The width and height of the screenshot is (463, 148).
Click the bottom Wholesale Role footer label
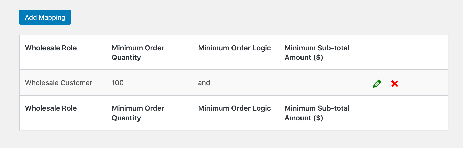[51, 108]
